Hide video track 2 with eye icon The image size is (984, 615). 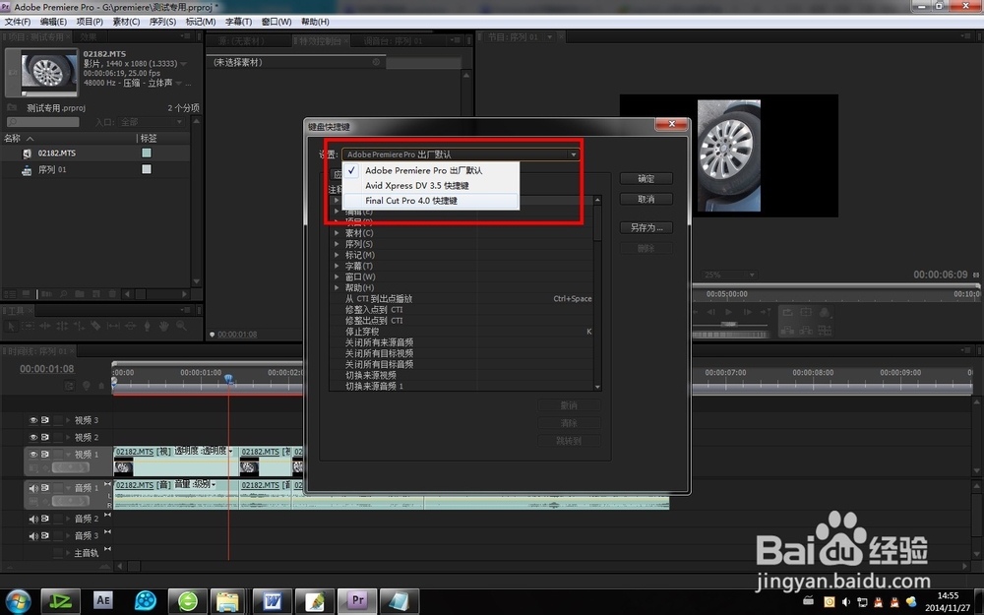coord(33,437)
